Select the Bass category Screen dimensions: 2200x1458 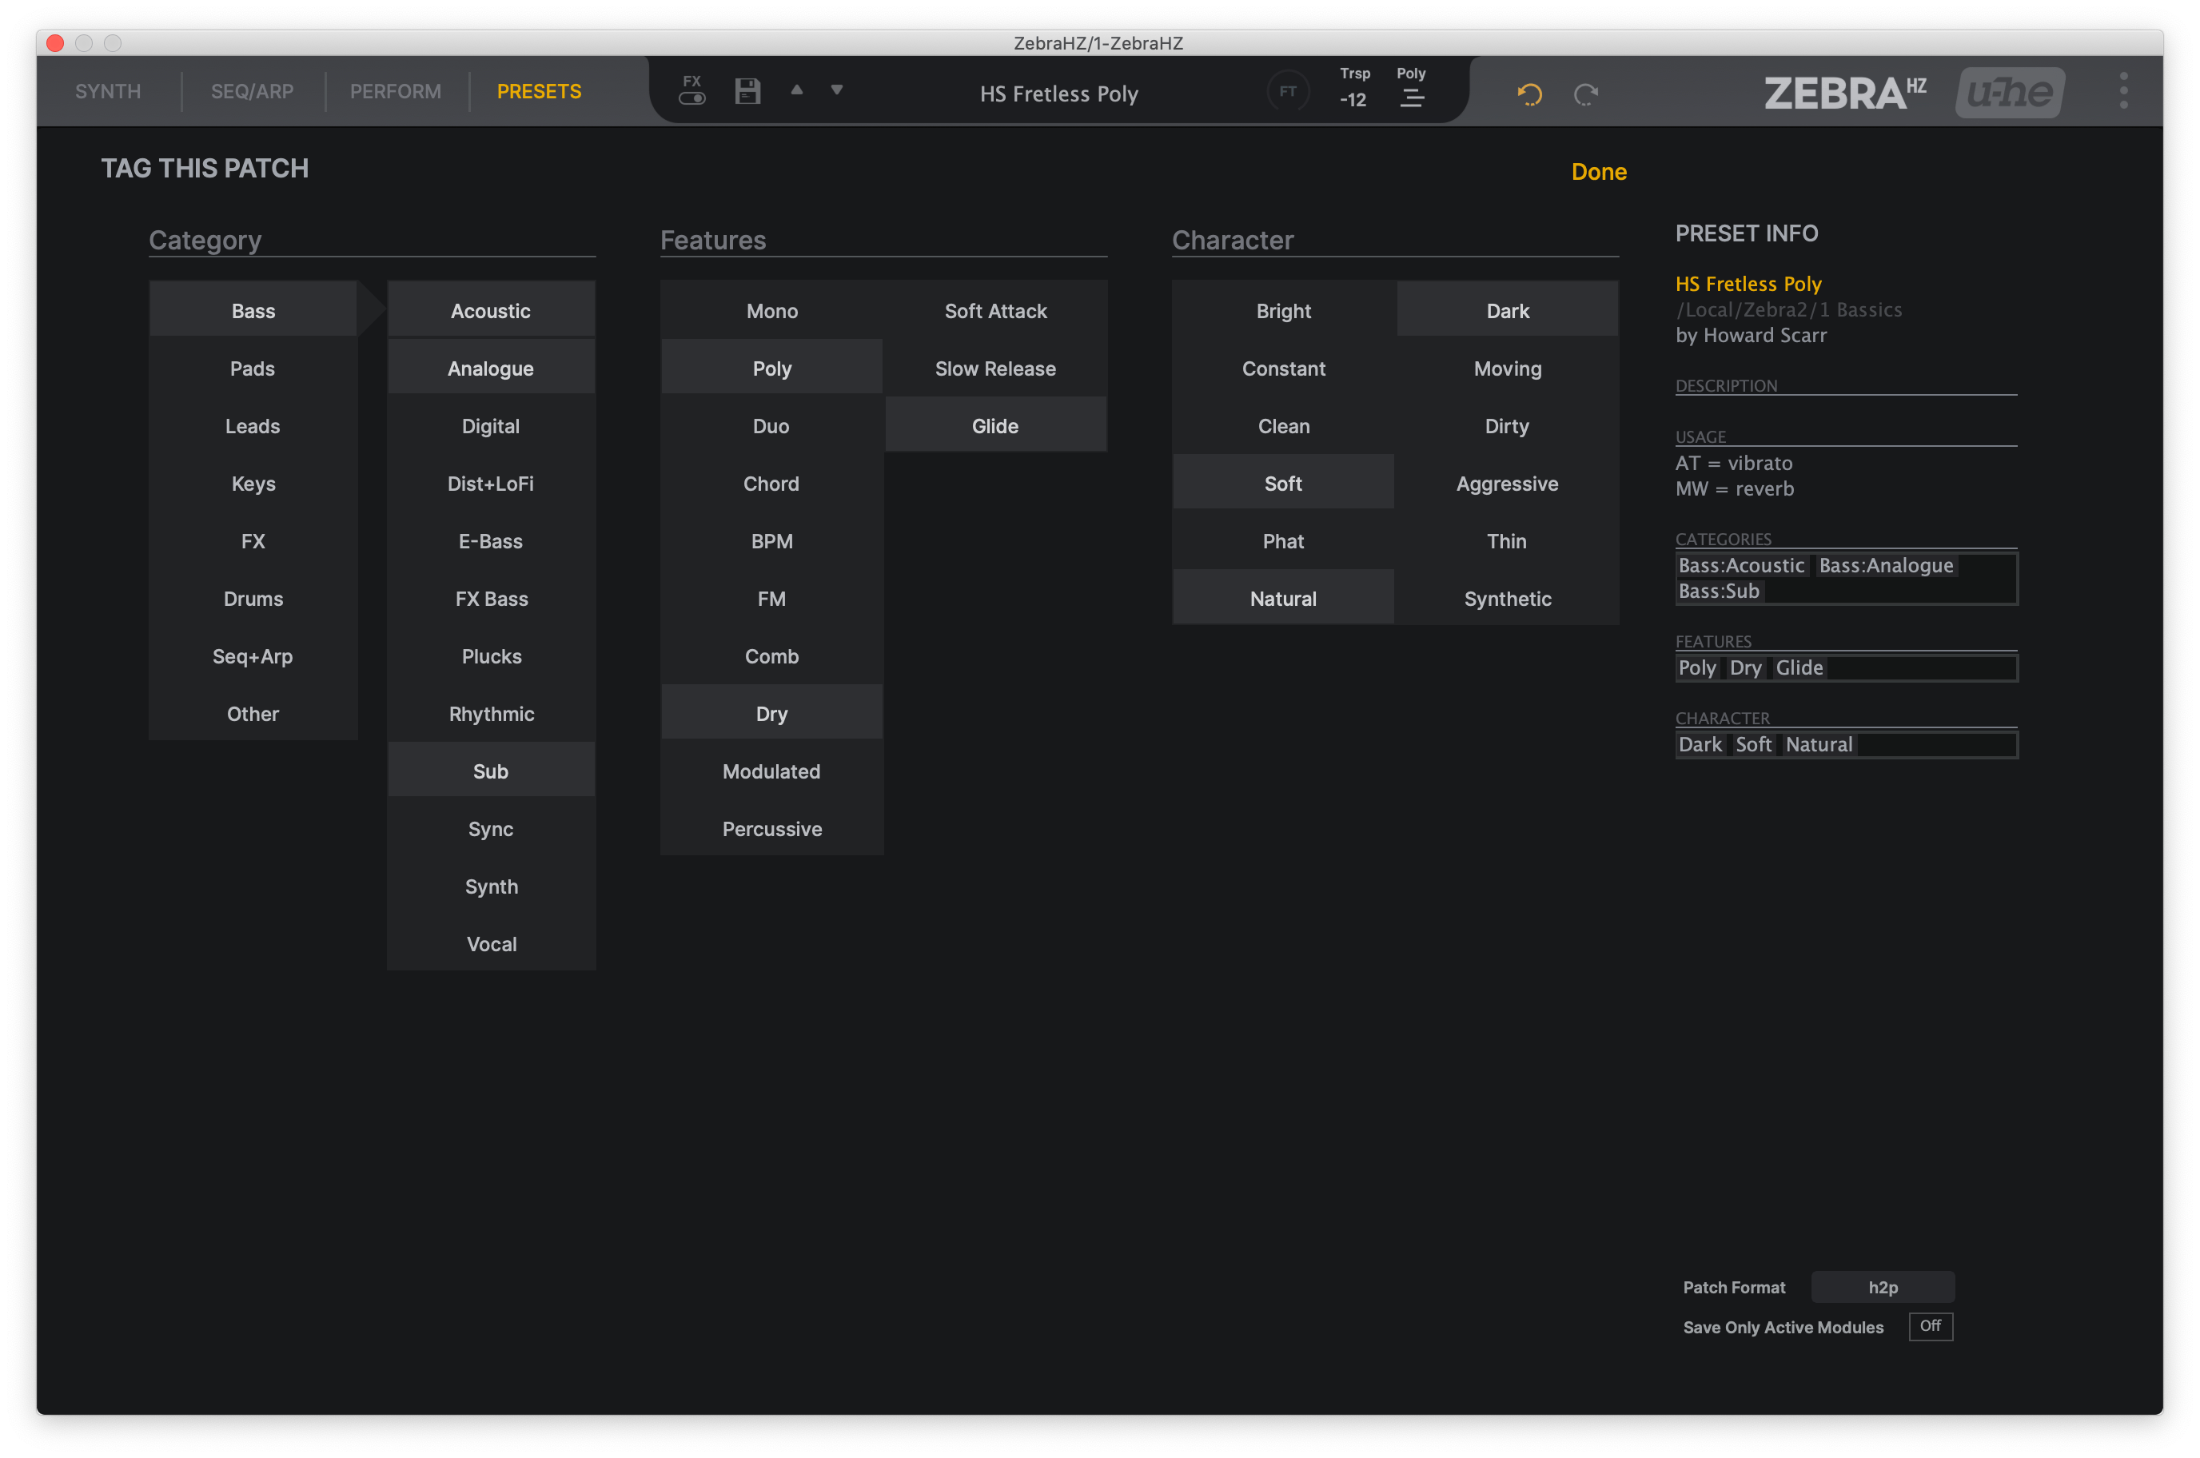253,311
